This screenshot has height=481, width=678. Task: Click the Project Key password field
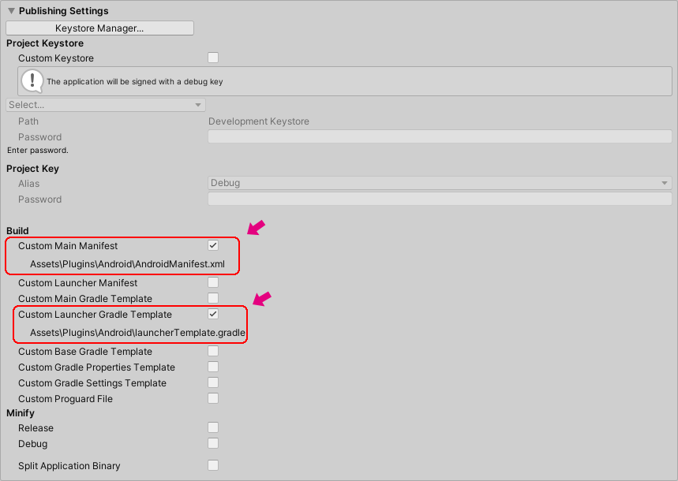point(440,199)
